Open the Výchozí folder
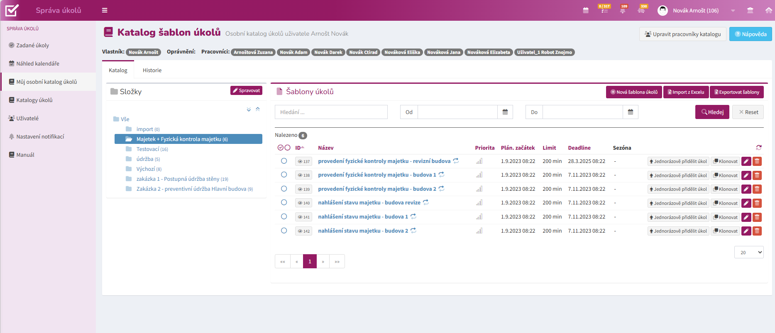Screen dimensions: 775x333 [146, 169]
